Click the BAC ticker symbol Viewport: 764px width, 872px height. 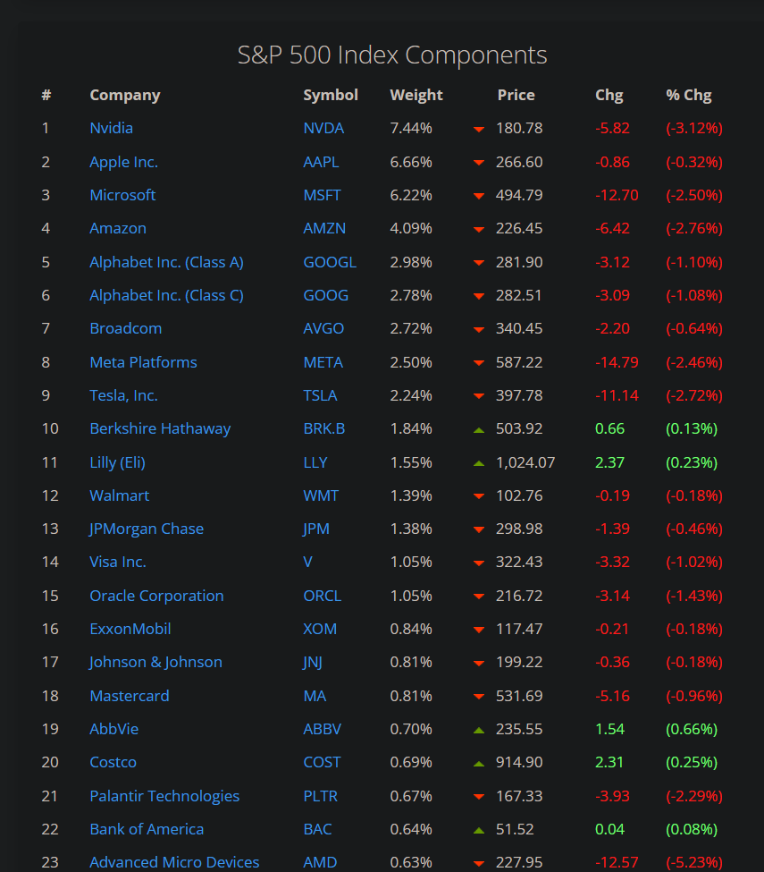[x=317, y=829]
